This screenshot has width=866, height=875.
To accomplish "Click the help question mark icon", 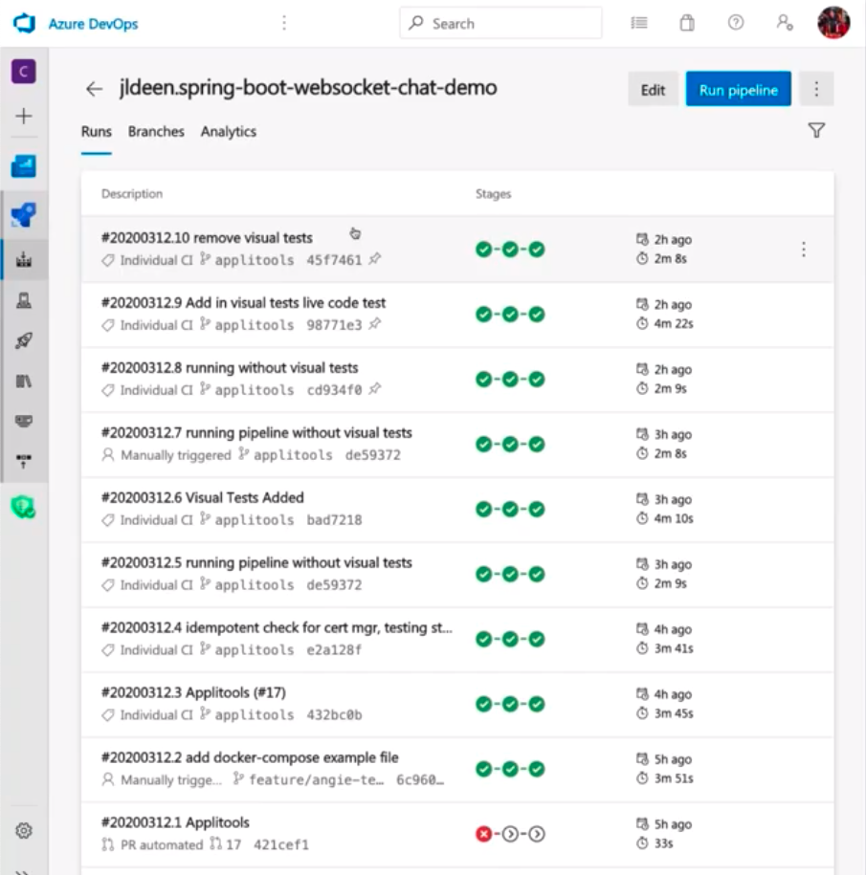I will point(736,24).
